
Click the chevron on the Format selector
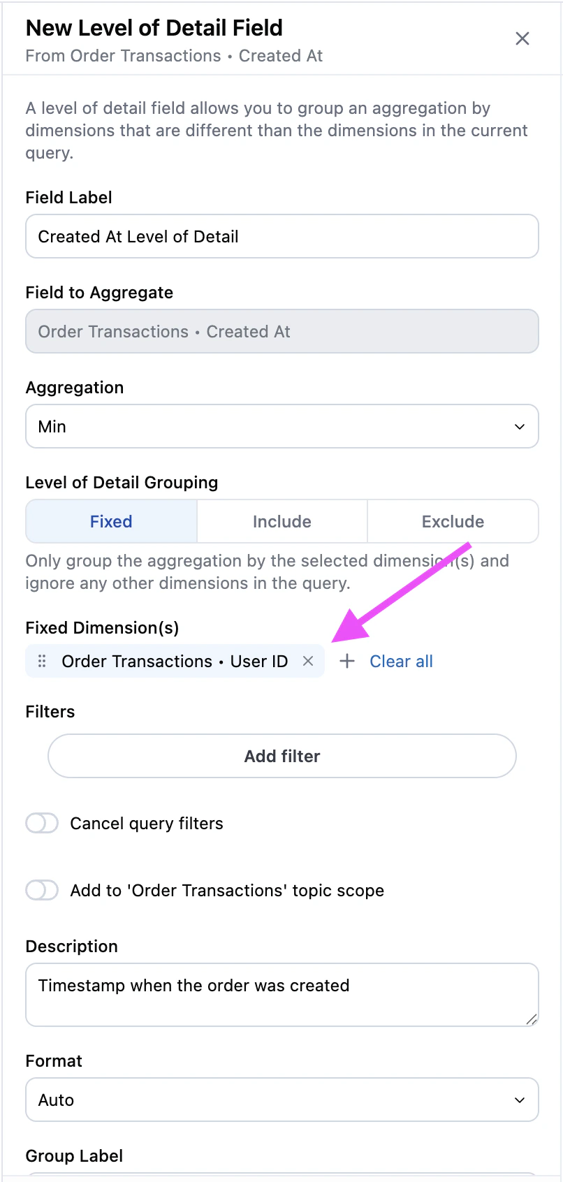[x=520, y=1100]
